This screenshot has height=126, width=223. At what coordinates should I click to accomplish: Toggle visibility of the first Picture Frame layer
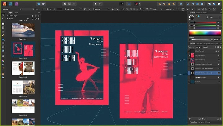pyautogui.click(x=219, y=55)
